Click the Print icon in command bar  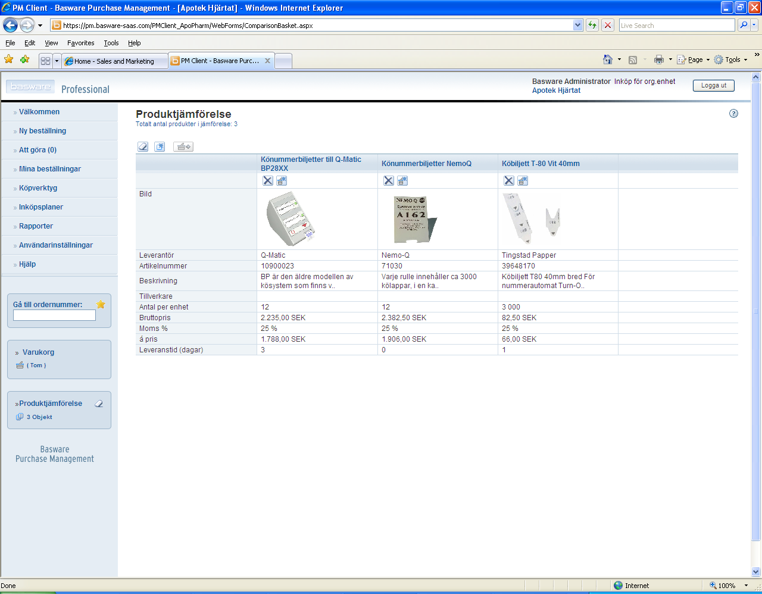click(659, 60)
